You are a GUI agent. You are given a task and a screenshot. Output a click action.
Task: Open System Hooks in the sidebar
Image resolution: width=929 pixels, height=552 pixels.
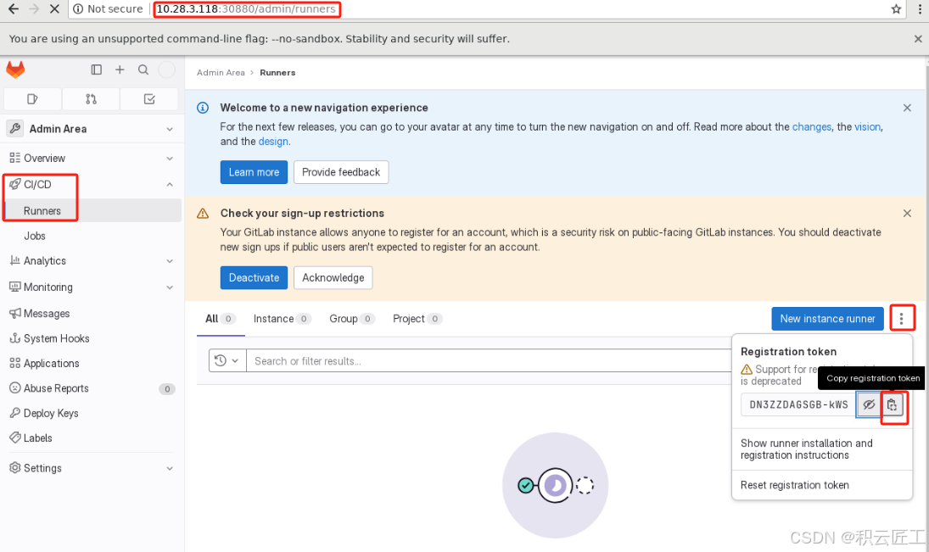click(92, 338)
